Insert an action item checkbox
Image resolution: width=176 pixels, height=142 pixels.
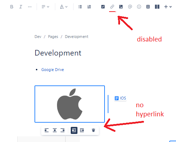(103, 7)
